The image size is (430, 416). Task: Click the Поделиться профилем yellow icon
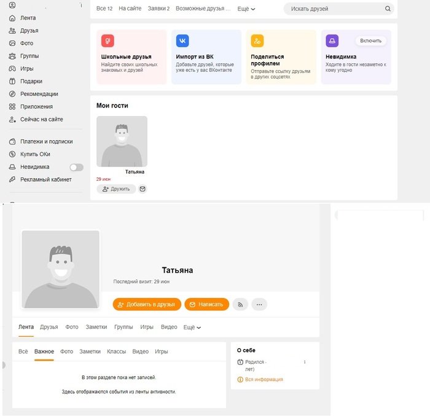257,41
